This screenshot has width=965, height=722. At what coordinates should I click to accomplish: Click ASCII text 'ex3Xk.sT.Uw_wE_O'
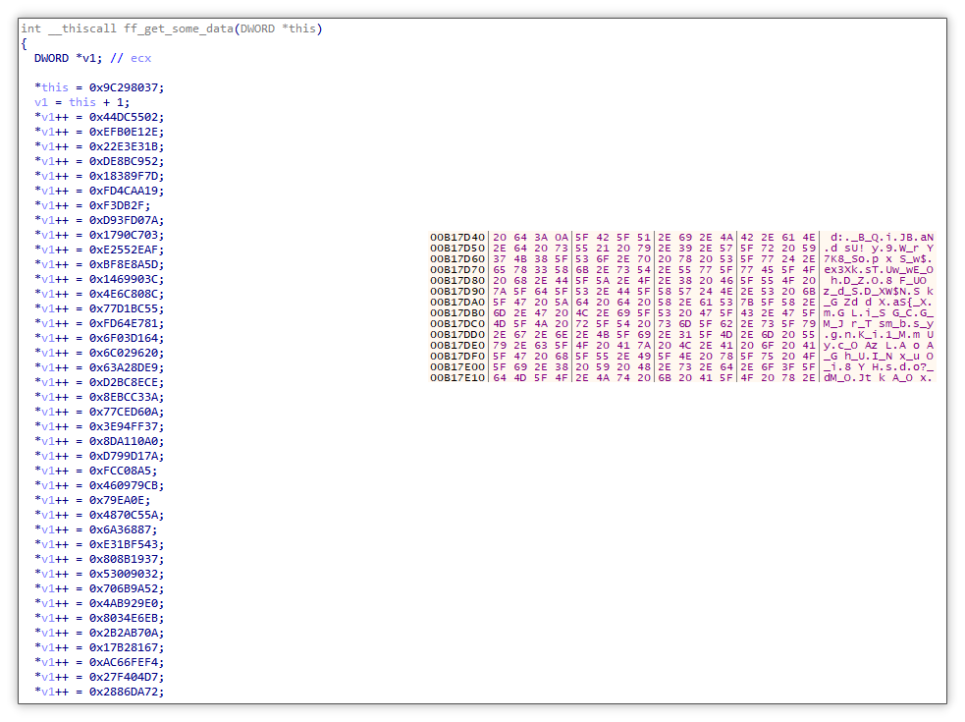click(879, 270)
